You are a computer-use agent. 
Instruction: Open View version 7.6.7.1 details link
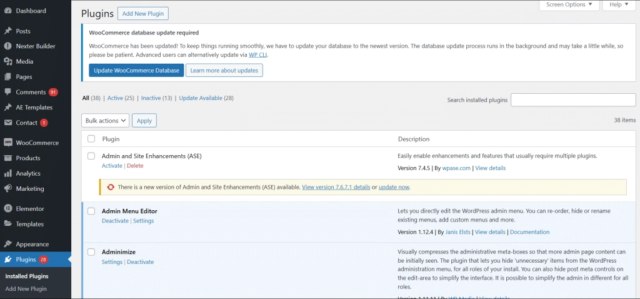336,187
